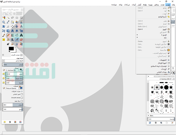The image size is (176, 135).
Task: Open التفضيلات (Preferences) from Edit menu
Action: tap(153, 60)
